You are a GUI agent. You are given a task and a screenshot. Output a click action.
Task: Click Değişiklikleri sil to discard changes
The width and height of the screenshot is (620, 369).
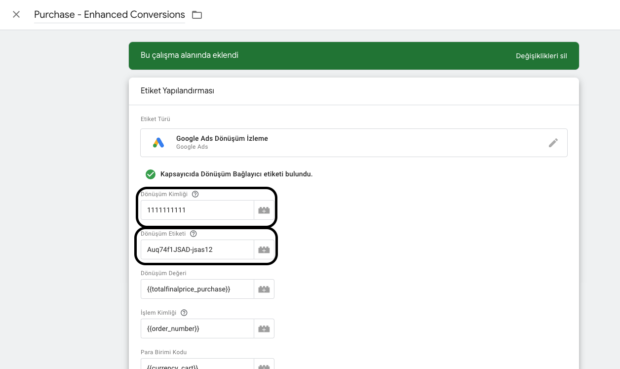pos(542,56)
